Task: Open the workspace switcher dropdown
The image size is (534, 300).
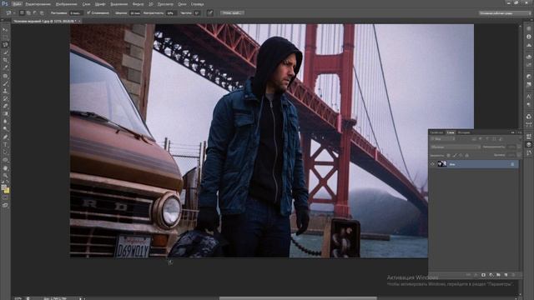Action: (505, 13)
